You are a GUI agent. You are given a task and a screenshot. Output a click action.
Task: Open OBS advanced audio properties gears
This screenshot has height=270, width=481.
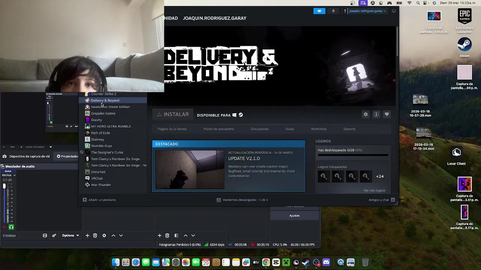click(x=54, y=235)
